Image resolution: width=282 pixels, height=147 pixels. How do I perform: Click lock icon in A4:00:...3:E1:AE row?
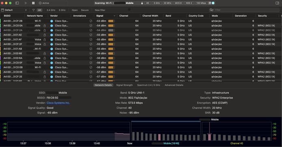(45, 35)
